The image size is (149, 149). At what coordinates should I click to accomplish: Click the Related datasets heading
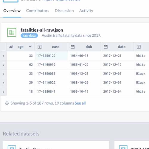21,134
